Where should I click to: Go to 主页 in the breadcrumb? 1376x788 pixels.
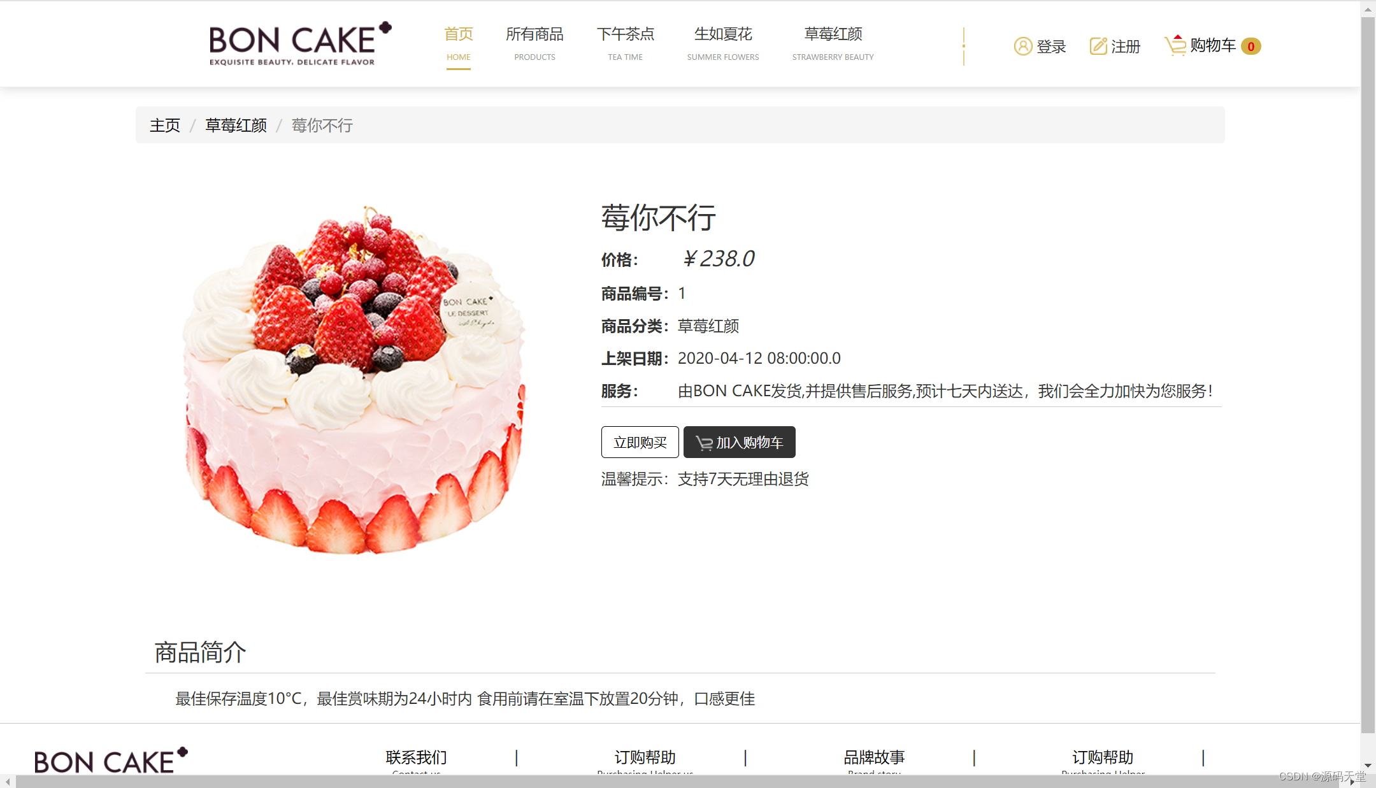pos(165,125)
